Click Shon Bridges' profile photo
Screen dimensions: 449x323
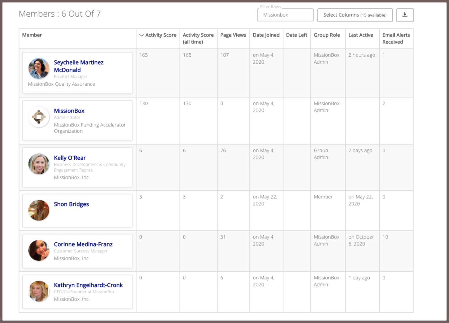39,210
